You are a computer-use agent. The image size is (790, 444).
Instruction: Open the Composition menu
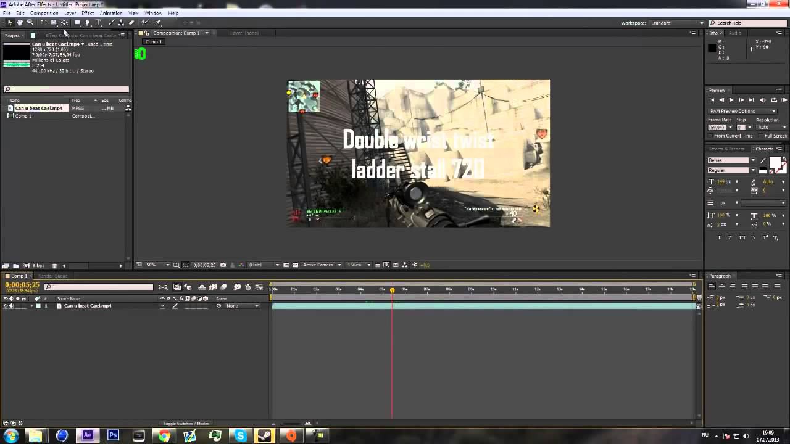tap(44, 13)
